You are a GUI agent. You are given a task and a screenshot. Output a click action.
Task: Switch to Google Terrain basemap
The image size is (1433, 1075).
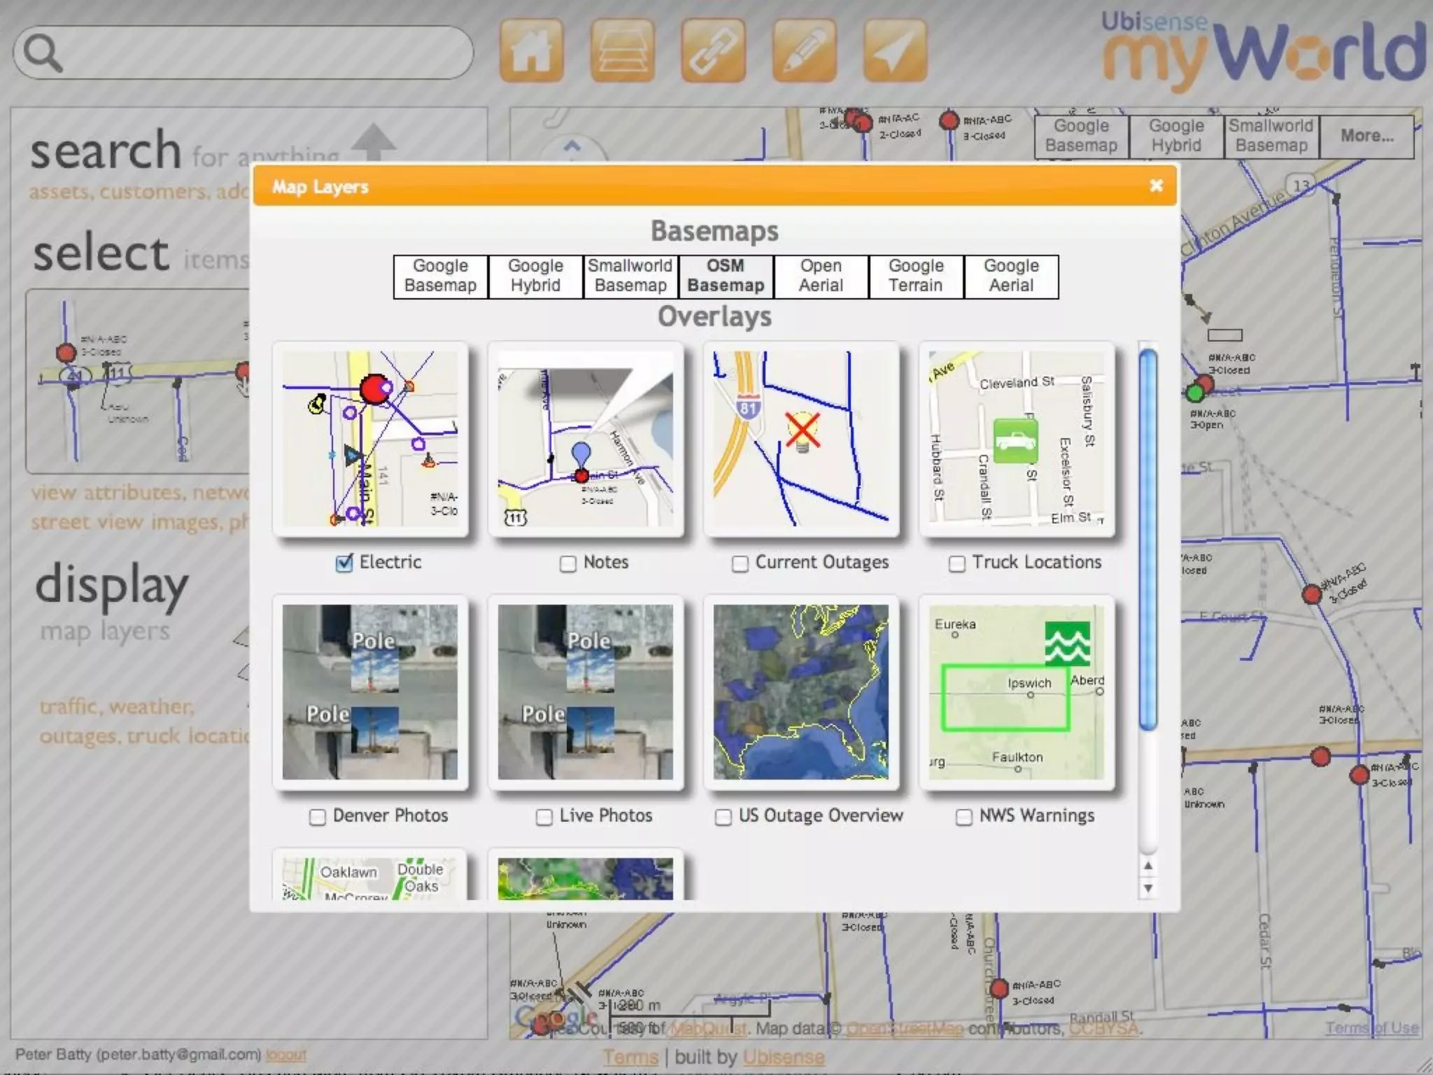[916, 276]
